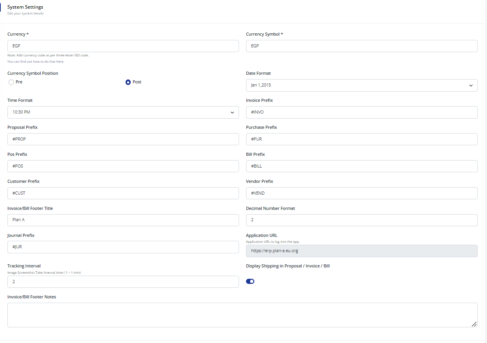Edit the Customer Prefix field
487x343 pixels.
coord(123,193)
